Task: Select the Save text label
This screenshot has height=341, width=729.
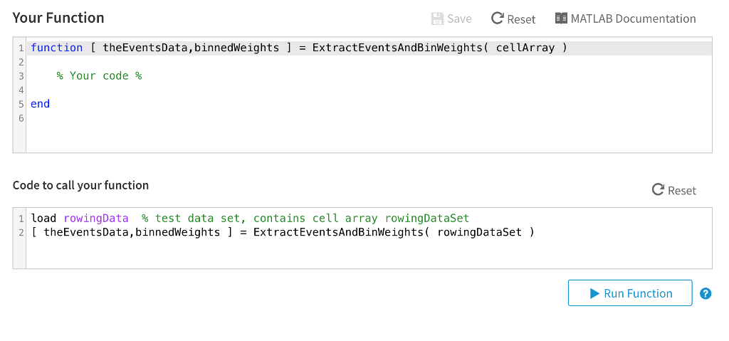Action: click(x=459, y=19)
